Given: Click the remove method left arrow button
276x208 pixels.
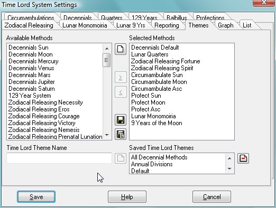Looking at the screenshot, I should 121,92.
